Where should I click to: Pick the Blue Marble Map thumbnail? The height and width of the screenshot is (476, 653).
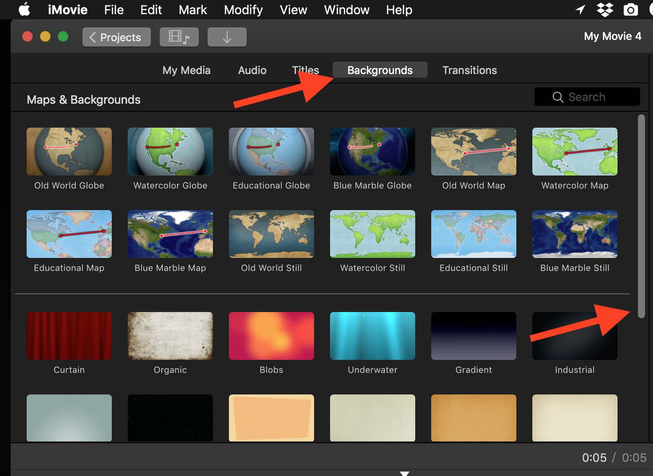[170, 234]
